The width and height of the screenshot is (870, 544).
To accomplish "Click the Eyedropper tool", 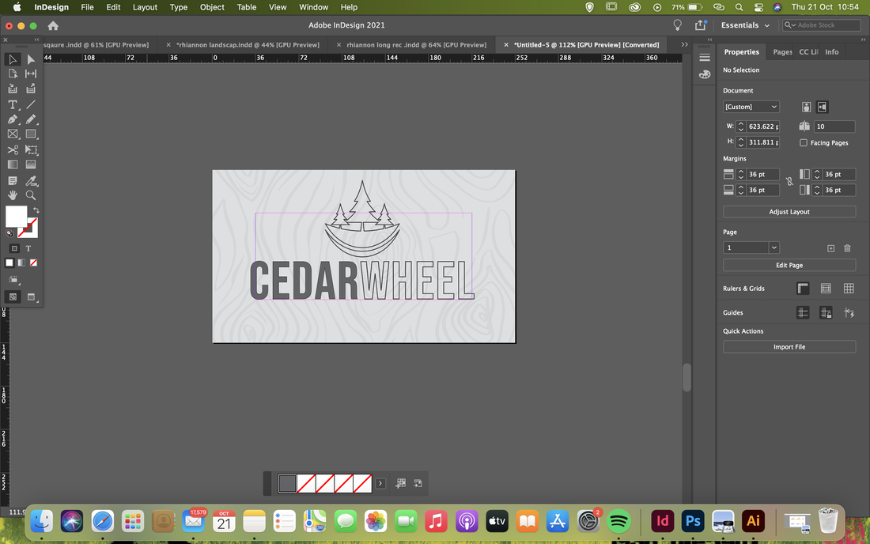I will (31, 181).
